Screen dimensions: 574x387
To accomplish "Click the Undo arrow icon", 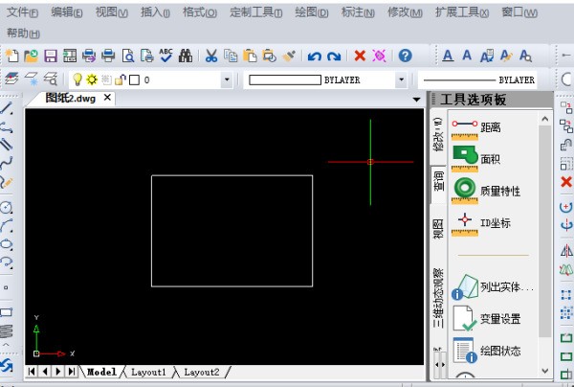I will [x=313, y=57].
